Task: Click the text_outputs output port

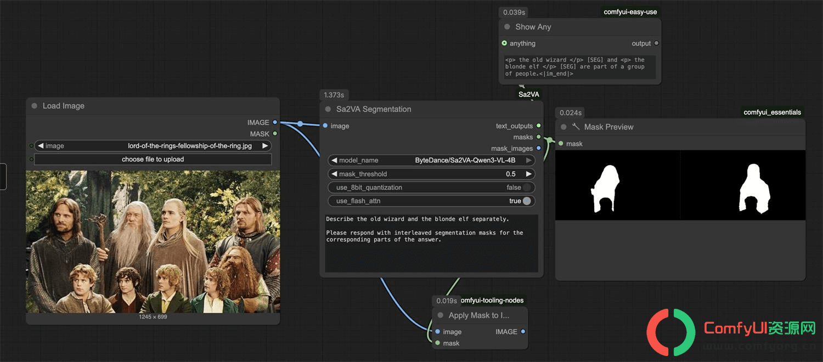Action: 538,126
